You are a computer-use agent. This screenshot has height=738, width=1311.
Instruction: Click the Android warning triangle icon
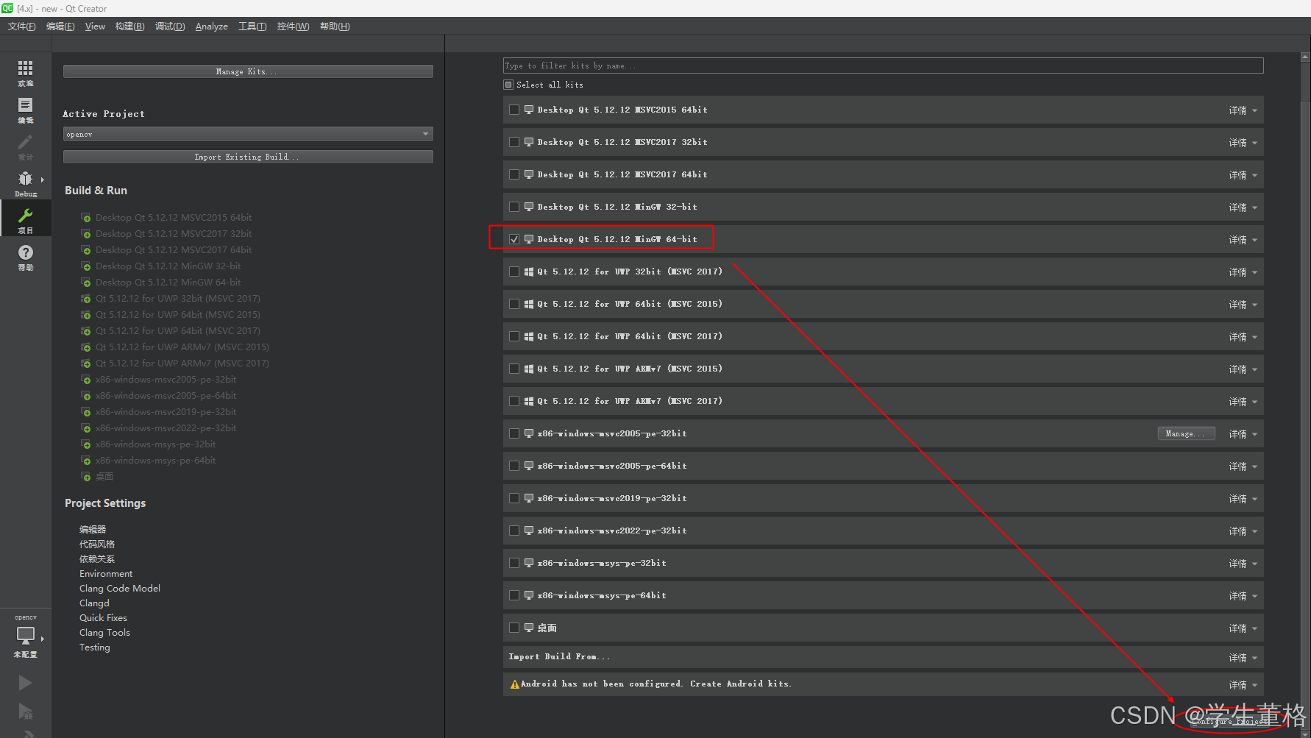pos(514,684)
